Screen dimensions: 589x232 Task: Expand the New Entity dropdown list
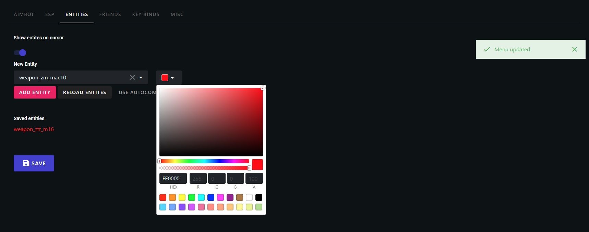point(141,77)
